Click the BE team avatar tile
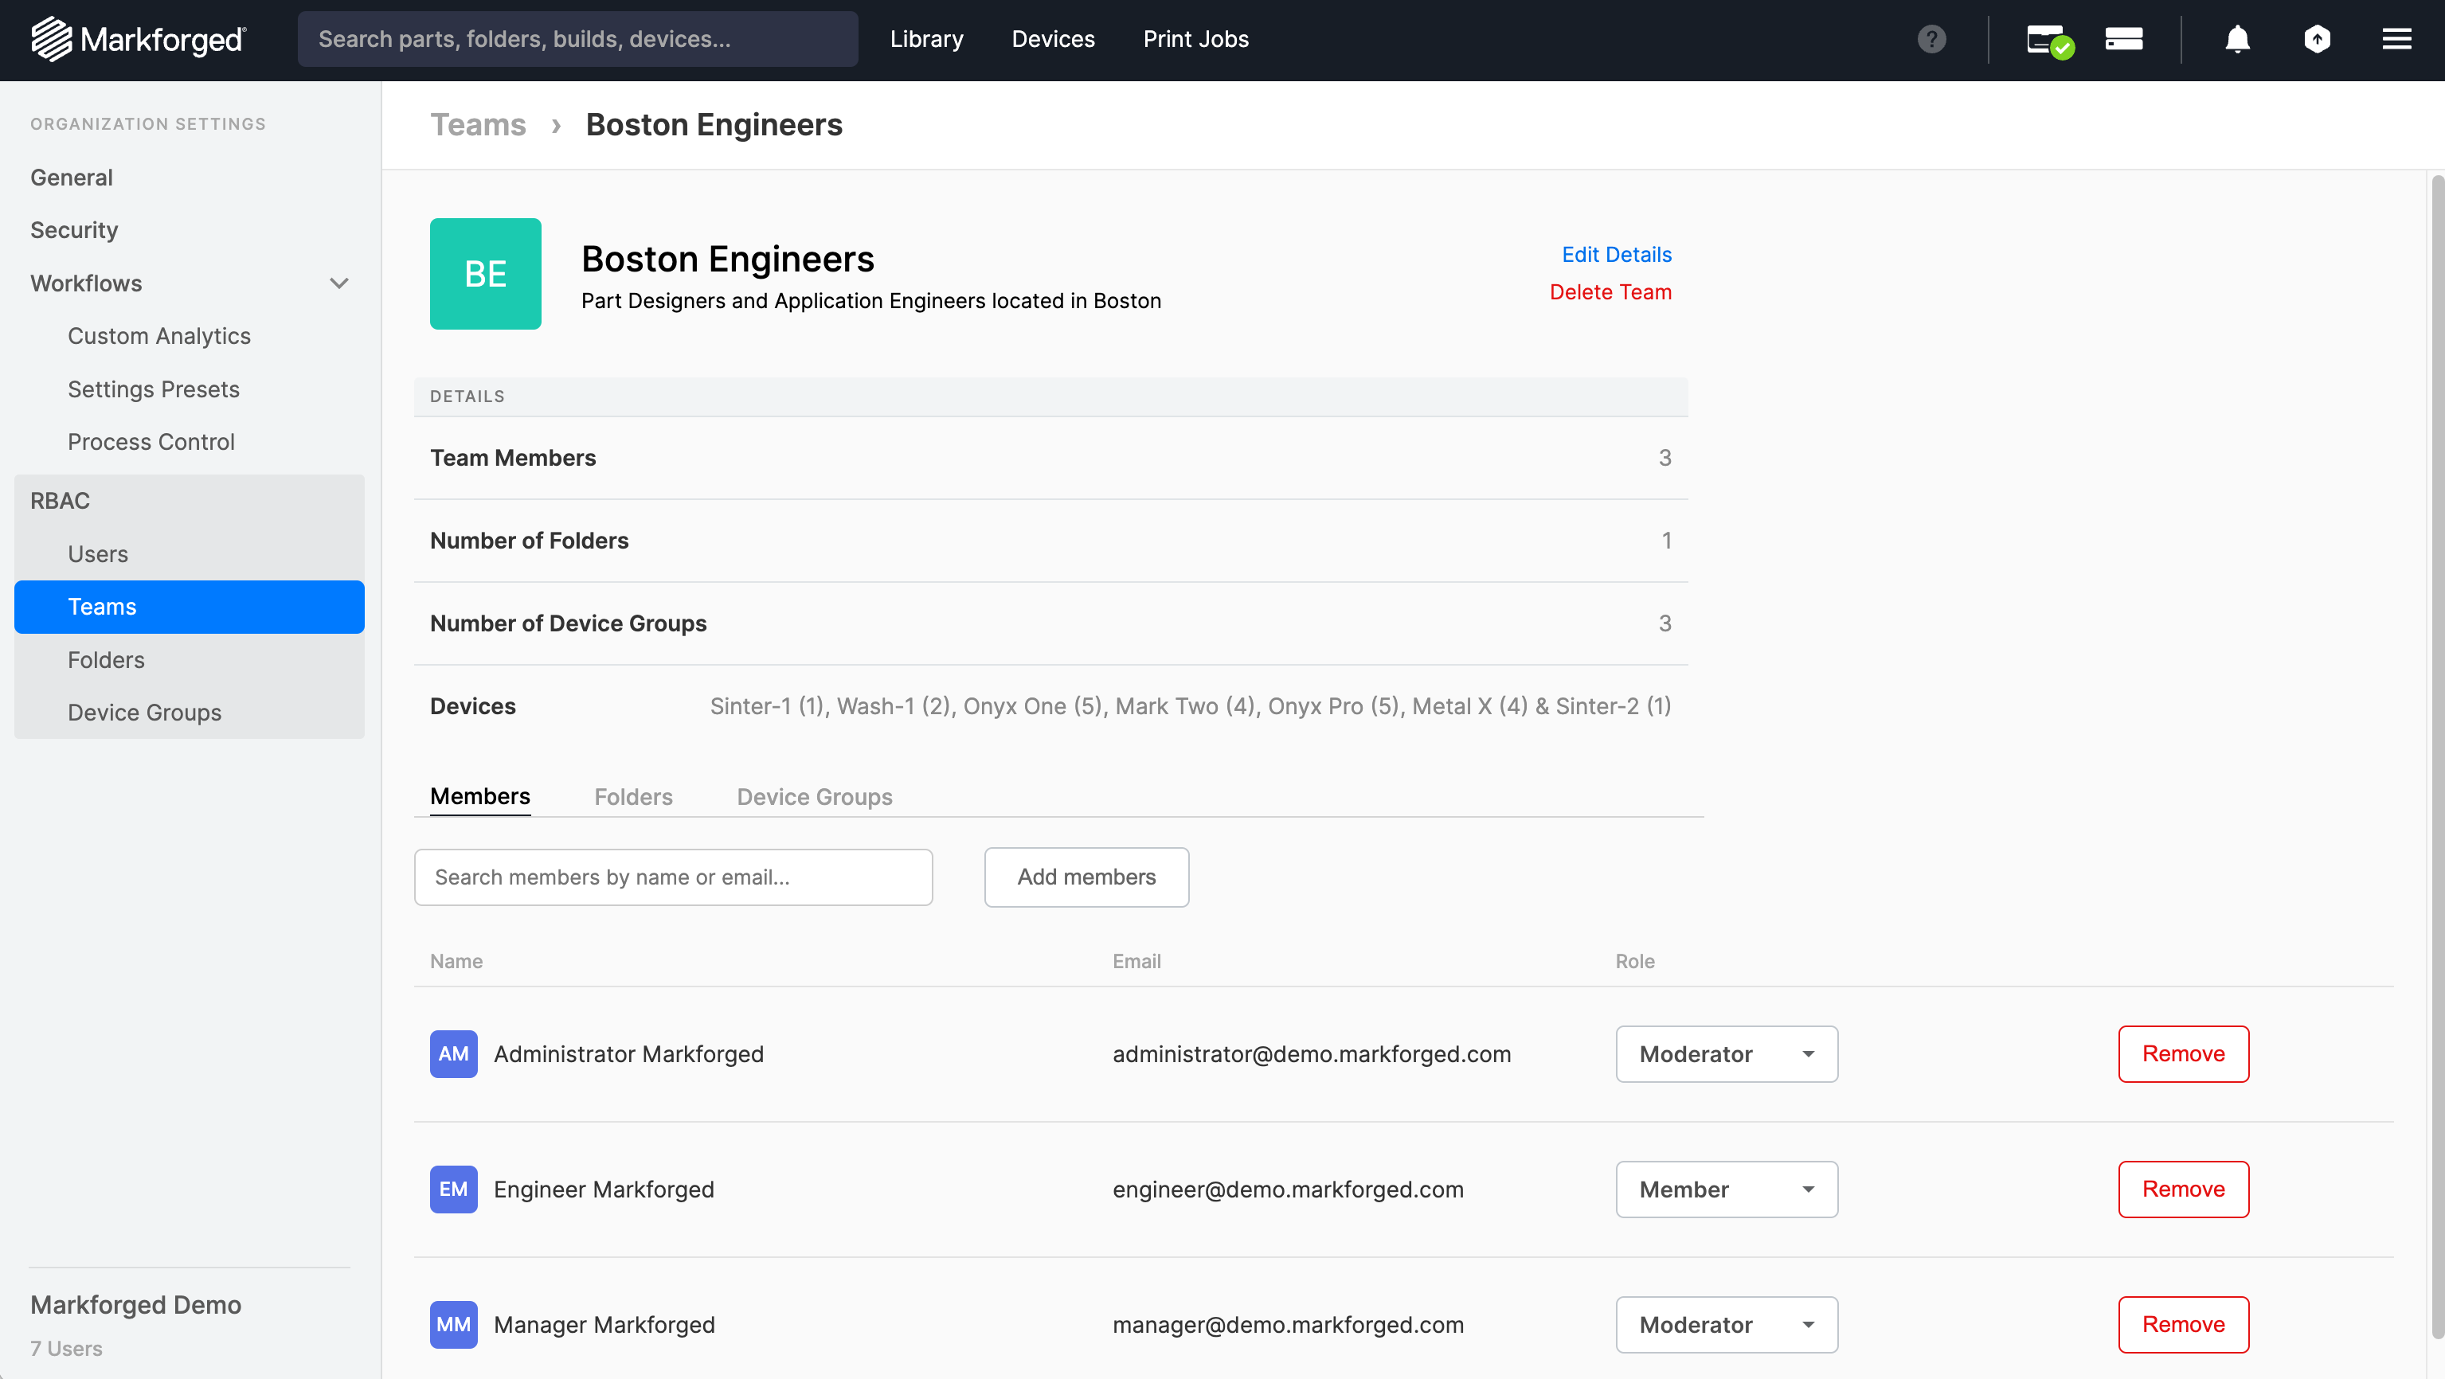Image resolution: width=2445 pixels, height=1379 pixels. pyautogui.click(x=485, y=273)
